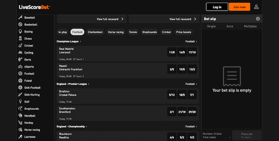
Task: Click the Basketball icon in sidebar
Action: point(20,25)
